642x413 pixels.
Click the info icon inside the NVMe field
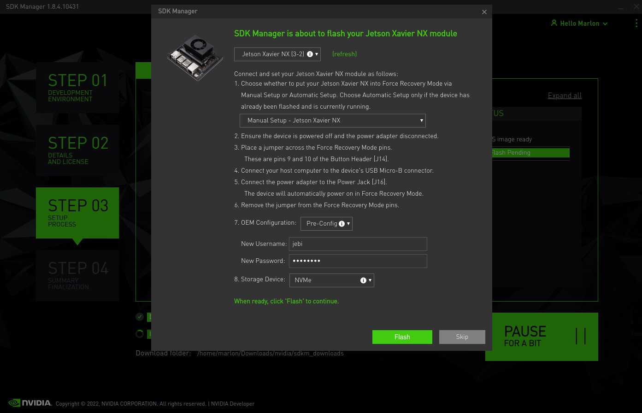tap(363, 280)
